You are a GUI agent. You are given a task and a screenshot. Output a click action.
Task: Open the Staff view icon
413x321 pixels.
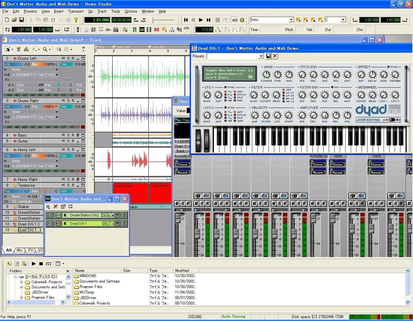tap(94, 30)
